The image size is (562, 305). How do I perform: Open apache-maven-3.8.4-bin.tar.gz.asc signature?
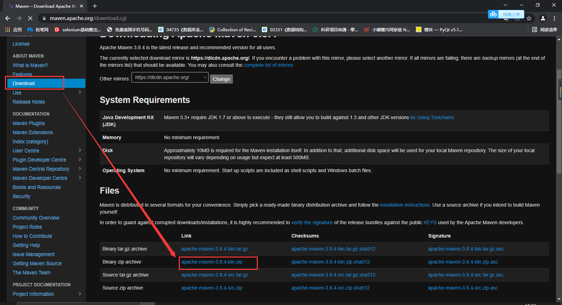(466, 249)
